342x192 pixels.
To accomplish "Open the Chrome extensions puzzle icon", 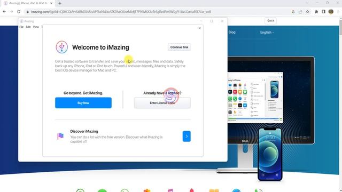I will pos(316,12).
